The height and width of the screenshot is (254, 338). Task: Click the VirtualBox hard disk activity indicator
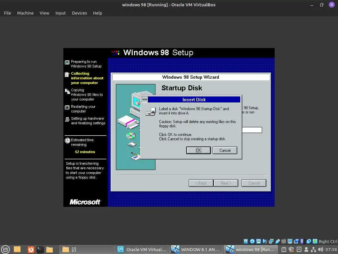coord(246,241)
